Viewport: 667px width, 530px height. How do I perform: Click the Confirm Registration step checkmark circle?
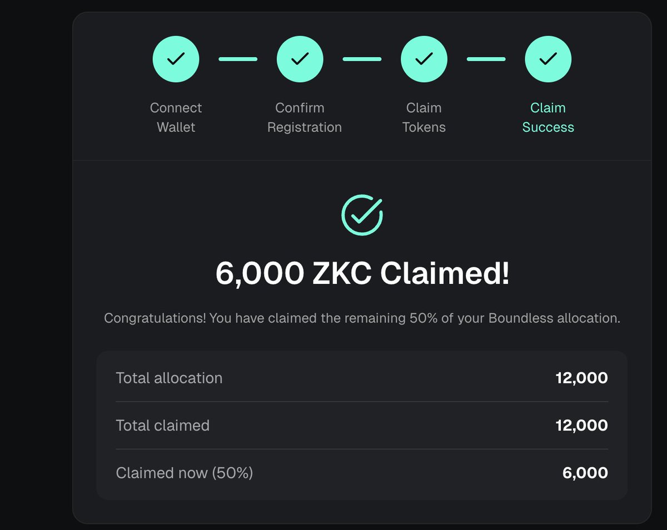pos(300,59)
